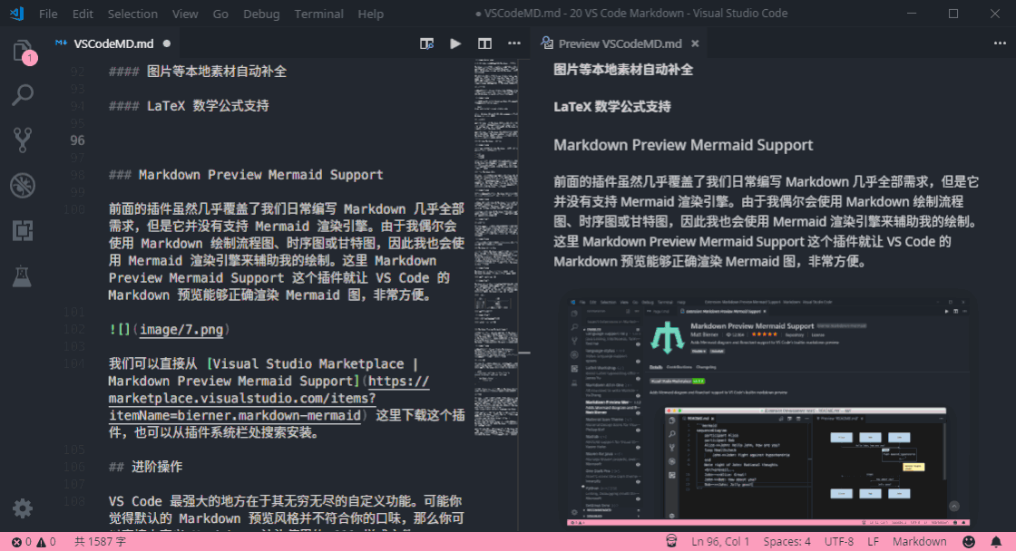Image resolution: width=1016 pixels, height=551 pixels.
Task: Click line number 96 in the gutter
Action: pos(77,140)
